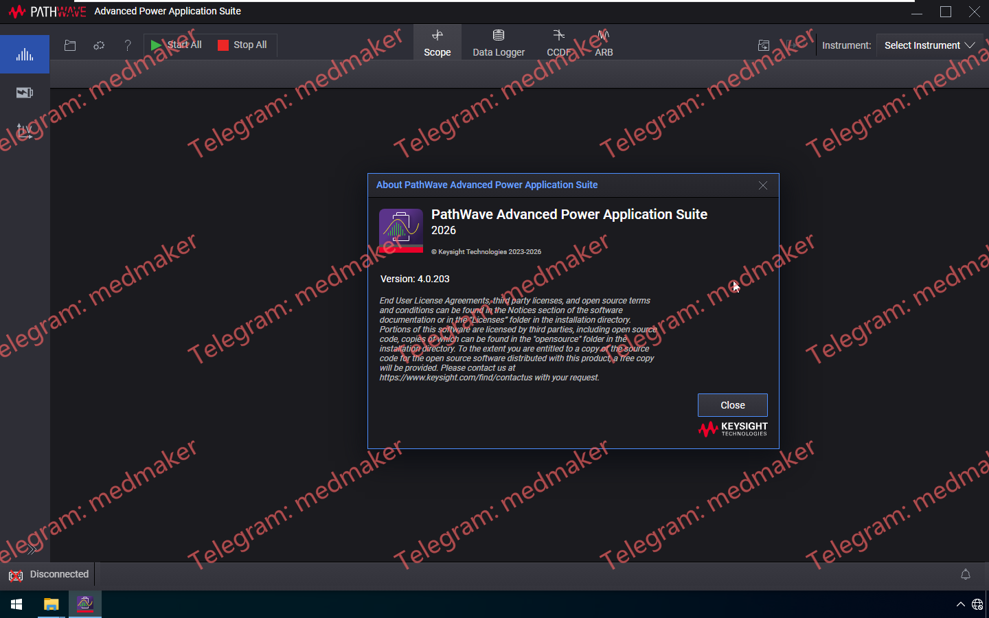This screenshot has width=989, height=618.
Task: Click the Version: 4.0.203 text
Action: pos(415,279)
